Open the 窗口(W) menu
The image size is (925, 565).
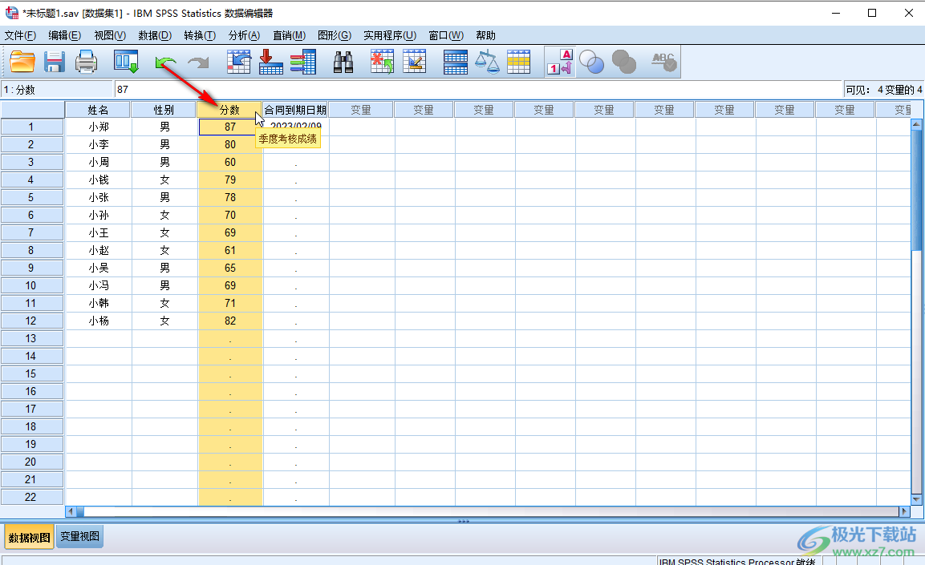(446, 35)
